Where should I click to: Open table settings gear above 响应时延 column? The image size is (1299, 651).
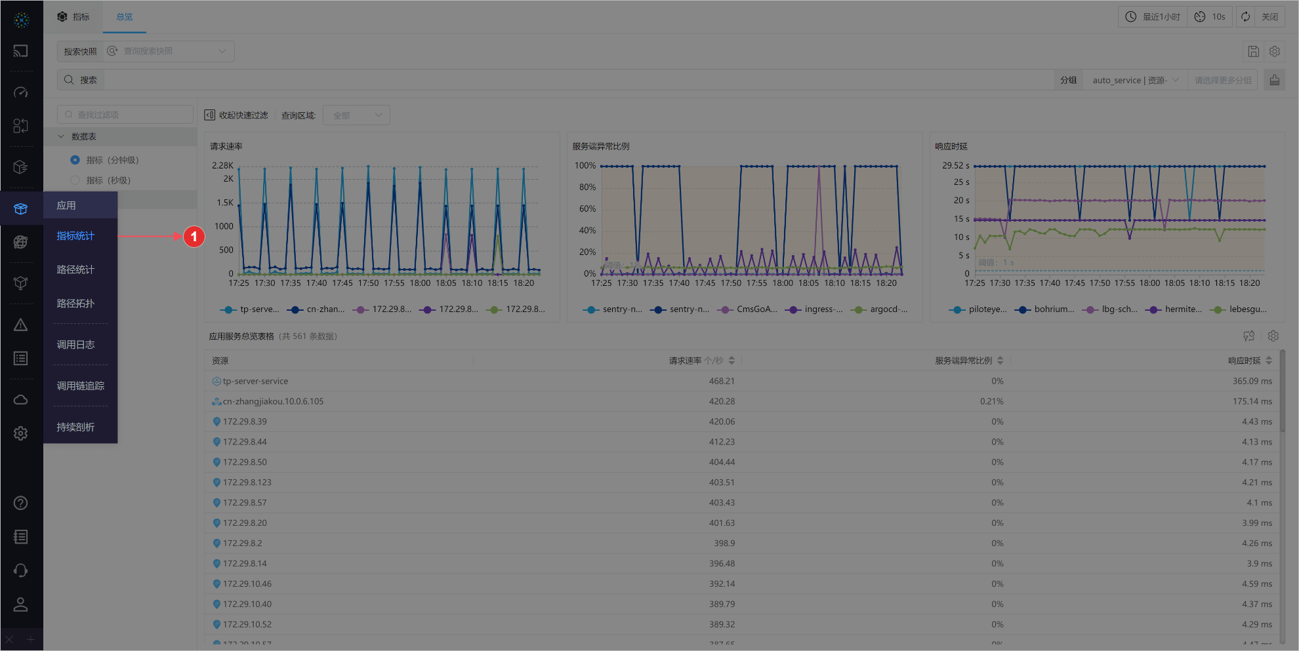tap(1273, 336)
